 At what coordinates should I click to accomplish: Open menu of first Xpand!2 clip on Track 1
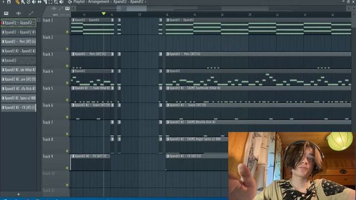pos(73,20)
